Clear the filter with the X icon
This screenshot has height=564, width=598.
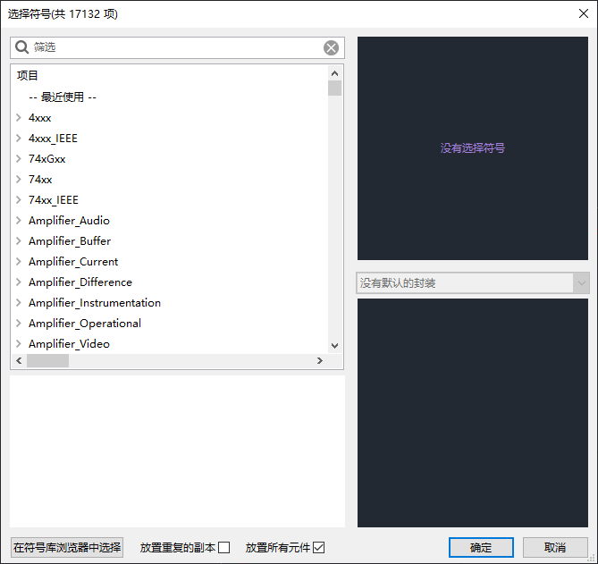(331, 47)
